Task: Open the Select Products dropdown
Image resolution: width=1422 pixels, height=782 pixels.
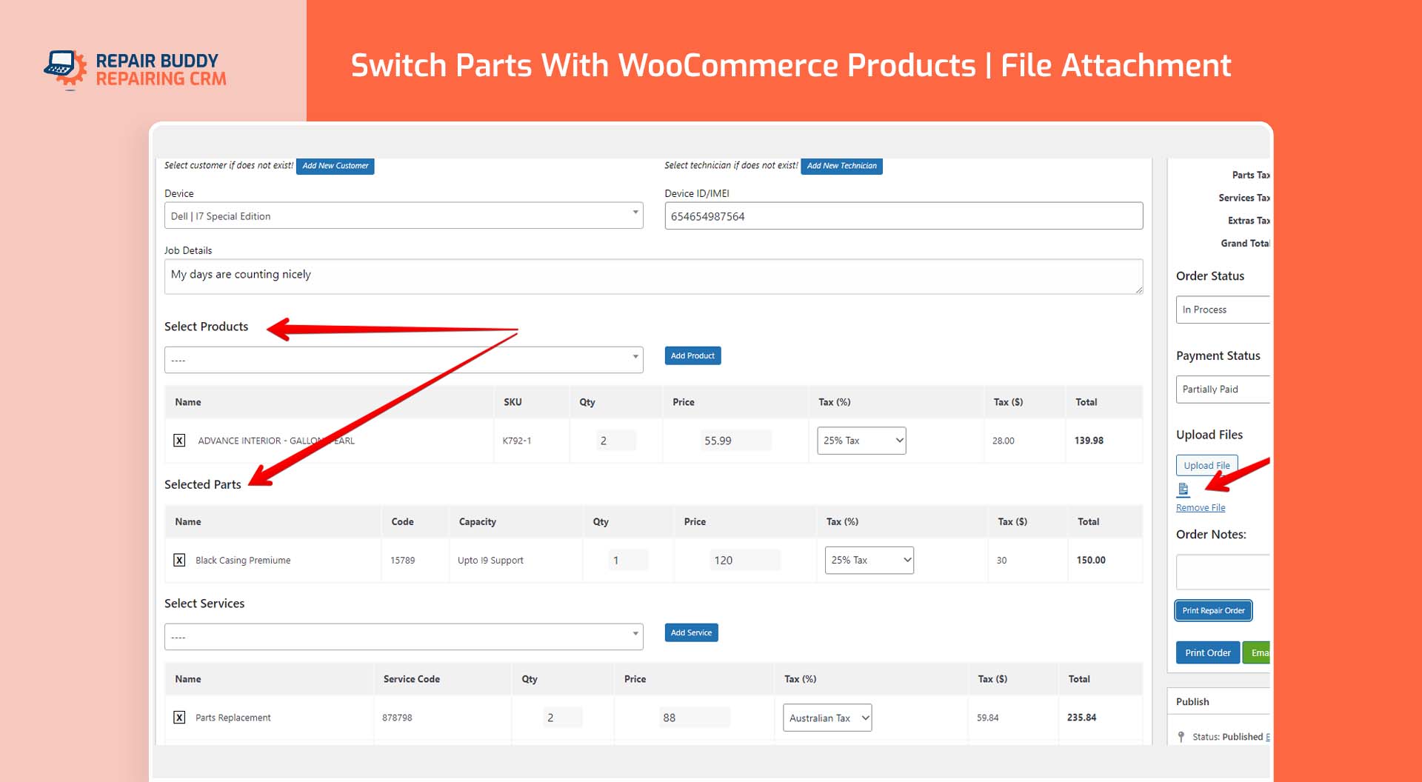Action: (404, 360)
